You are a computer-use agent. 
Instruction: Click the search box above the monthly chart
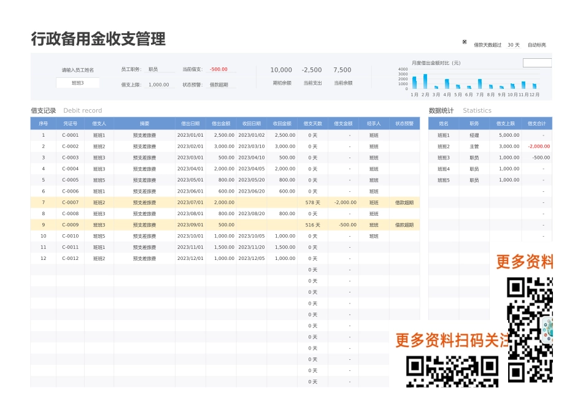pyautogui.click(x=538, y=62)
